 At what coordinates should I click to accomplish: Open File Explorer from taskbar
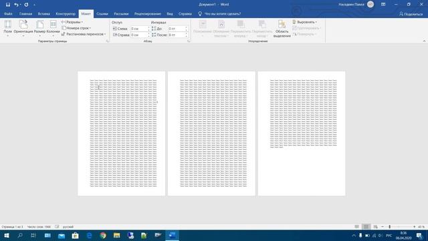[117, 236]
